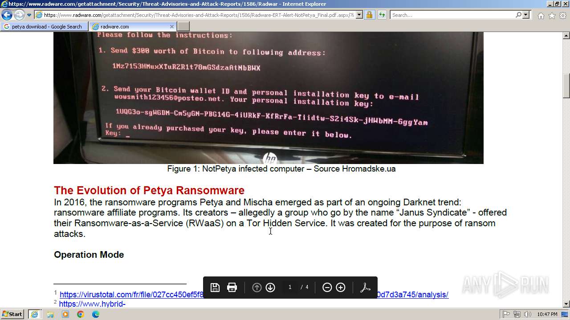Open the Tools gear menu
The height and width of the screenshot is (320, 570).
click(562, 16)
